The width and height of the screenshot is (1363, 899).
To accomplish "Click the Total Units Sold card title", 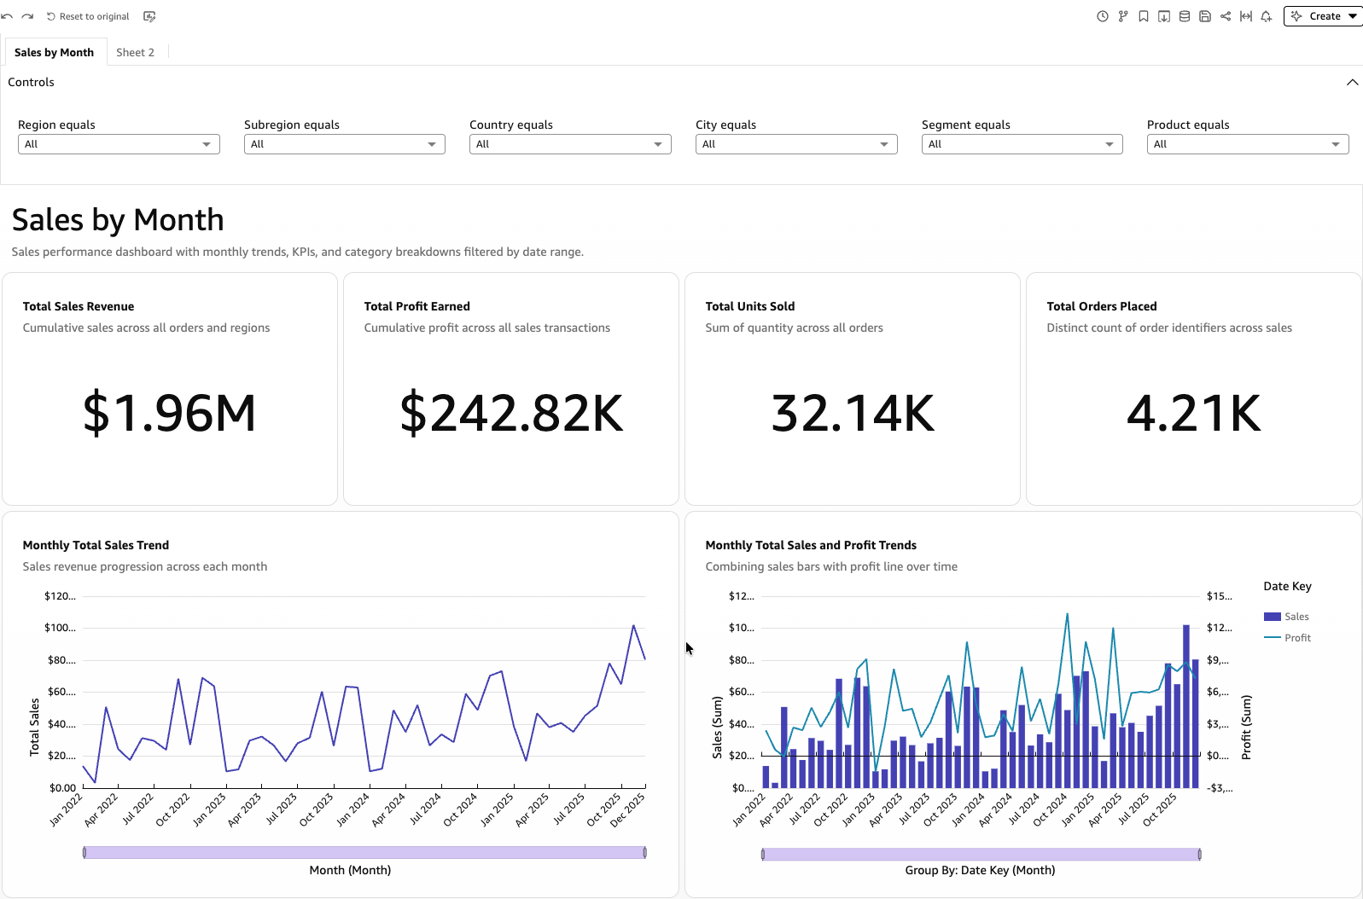I will [x=750, y=306].
